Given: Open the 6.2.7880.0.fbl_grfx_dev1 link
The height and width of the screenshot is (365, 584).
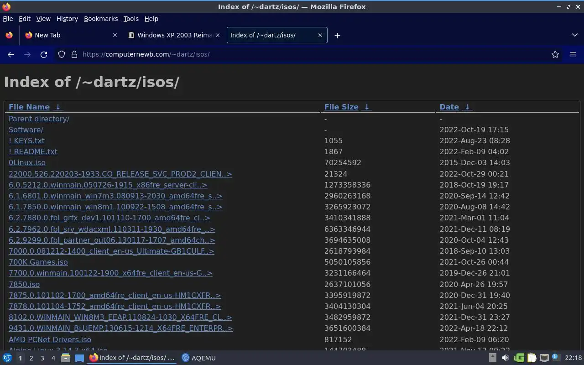Looking at the screenshot, I should 109,218.
